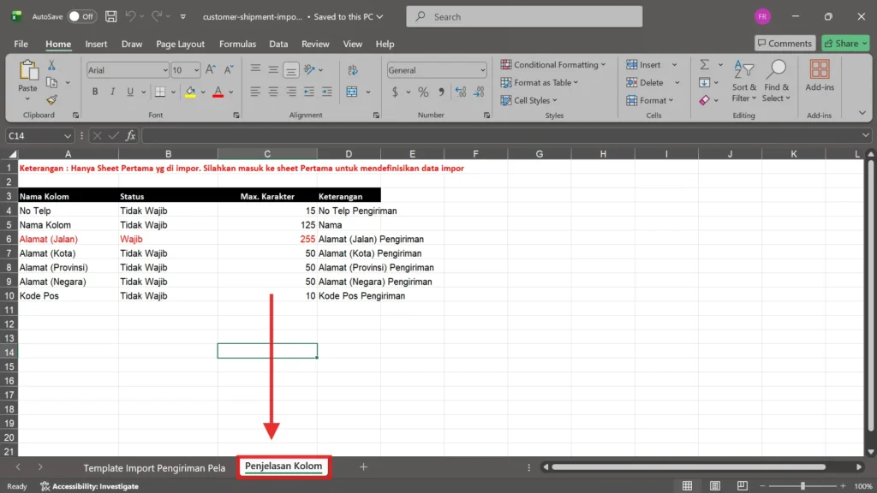Click the Align Right icon
The height and width of the screenshot is (493, 877).
(291, 92)
